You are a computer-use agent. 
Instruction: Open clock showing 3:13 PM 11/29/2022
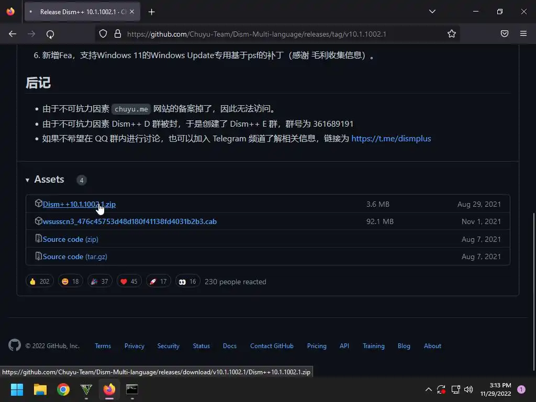click(496, 389)
